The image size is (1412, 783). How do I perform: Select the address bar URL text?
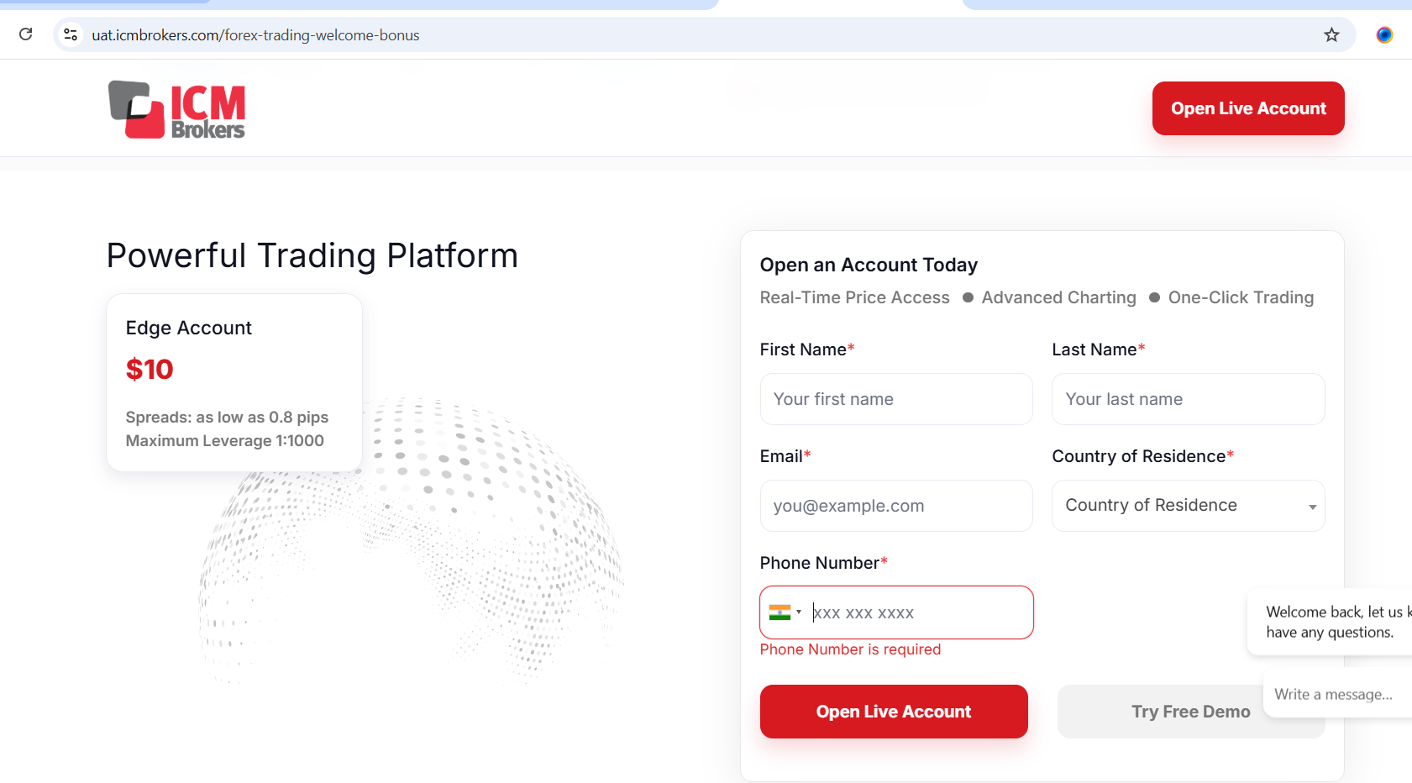(x=255, y=35)
